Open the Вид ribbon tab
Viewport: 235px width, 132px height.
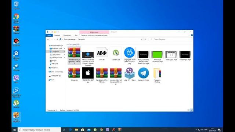coord(76,35)
